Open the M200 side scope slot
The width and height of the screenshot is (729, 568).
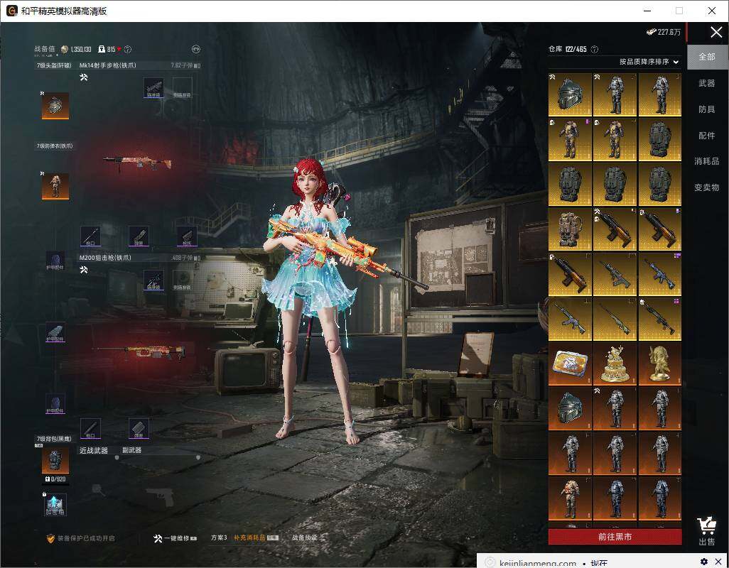tap(182, 280)
